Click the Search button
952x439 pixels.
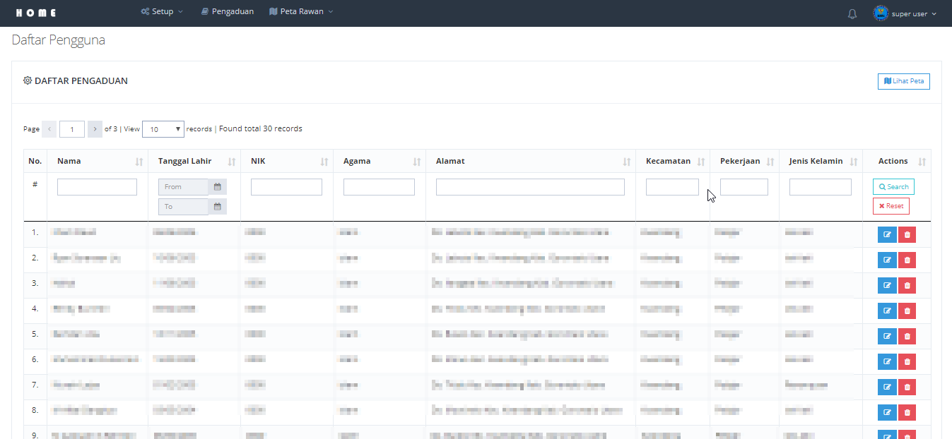pos(893,187)
